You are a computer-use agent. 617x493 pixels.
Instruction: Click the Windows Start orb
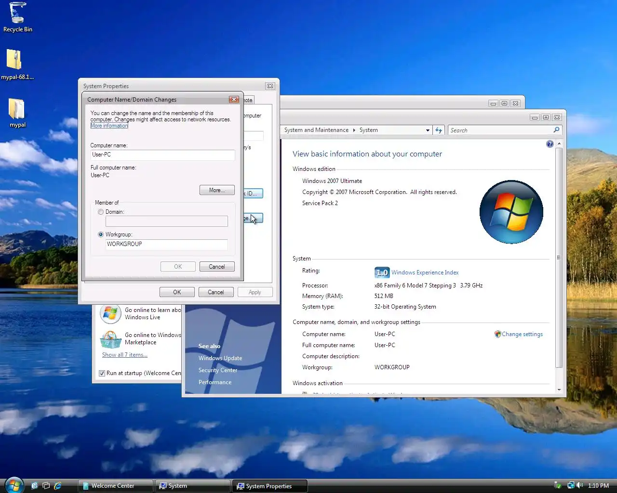(x=14, y=485)
